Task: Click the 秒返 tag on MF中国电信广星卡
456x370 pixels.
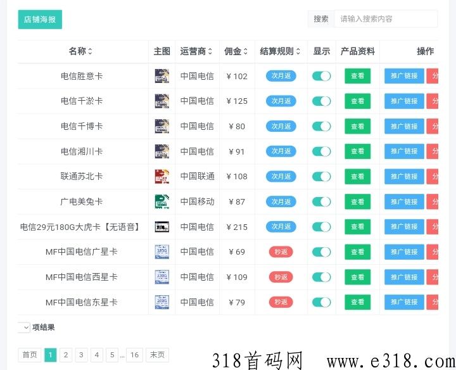Action: pos(281,252)
